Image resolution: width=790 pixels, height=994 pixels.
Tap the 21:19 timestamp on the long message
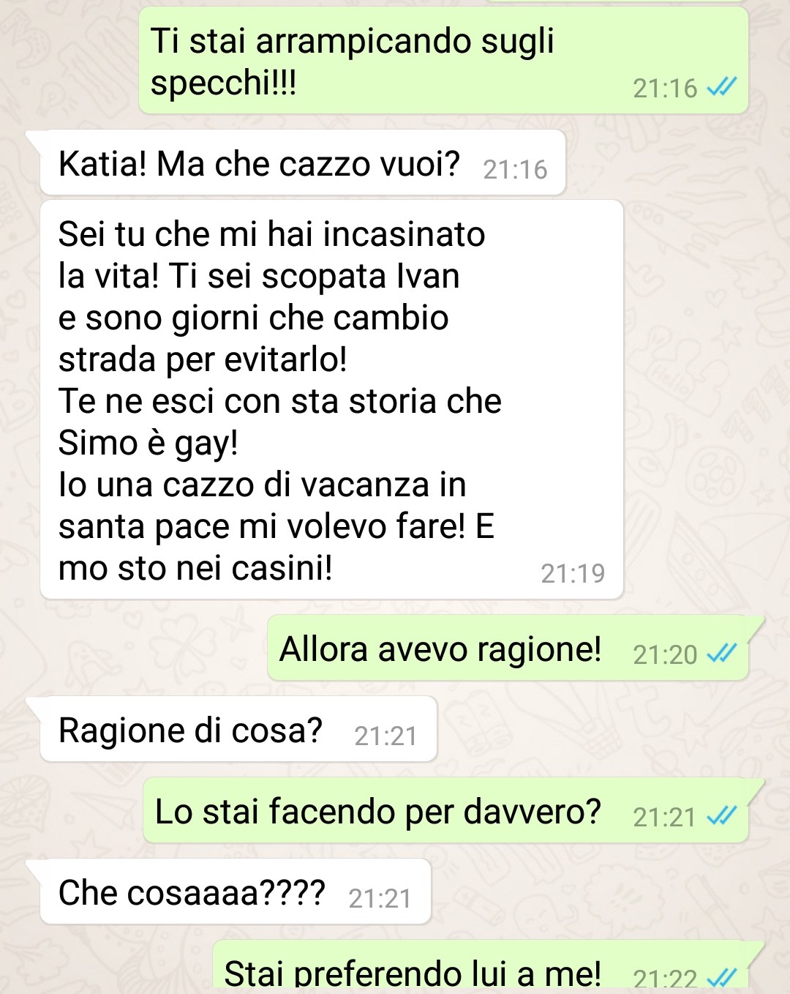(x=573, y=573)
